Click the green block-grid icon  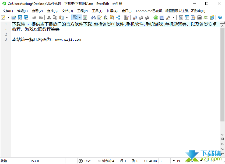[x=206, y=18]
